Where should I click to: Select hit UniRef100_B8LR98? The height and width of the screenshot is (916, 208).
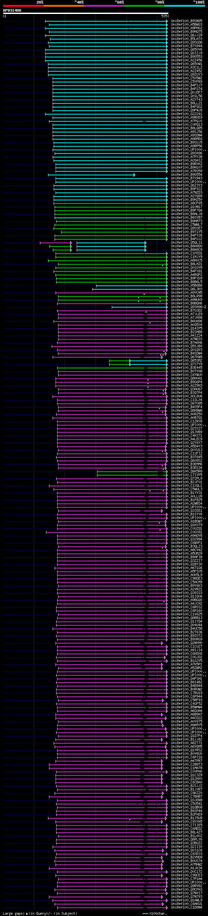(x=187, y=296)
